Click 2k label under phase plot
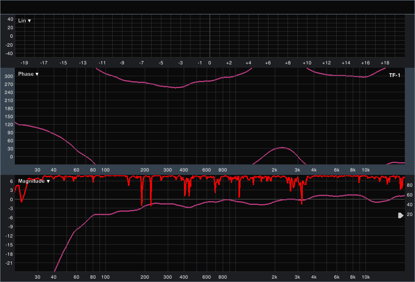The image size is (415, 282). pos(274,170)
